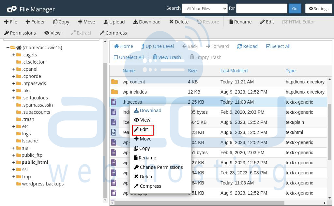Screen dimensions: 334x206
Task: Sort files by Last Modified column
Action: click(x=234, y=71)
